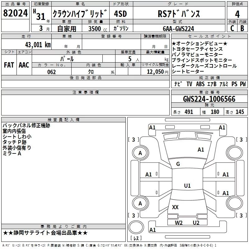Click the G marker on the windshield
This screenshot has width=249, height=249.
tap(178, 164)
